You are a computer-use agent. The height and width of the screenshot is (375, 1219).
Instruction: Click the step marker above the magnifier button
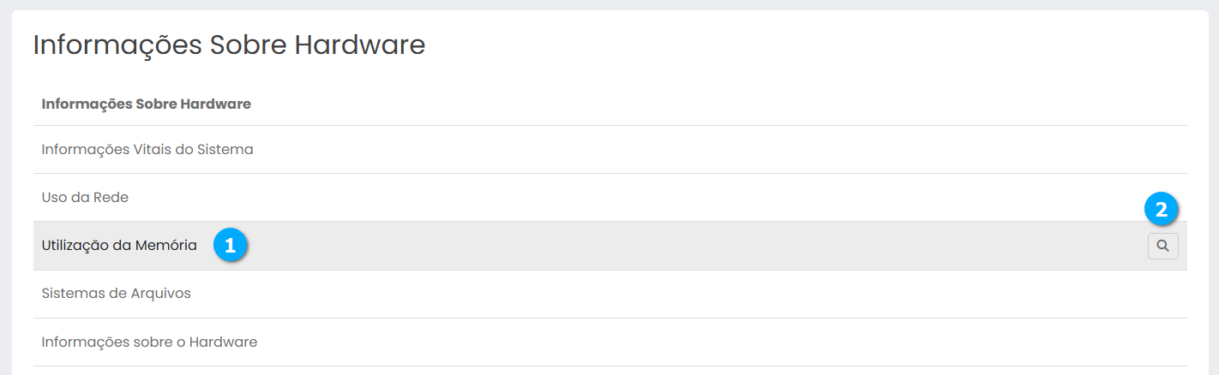[1162, 210]
